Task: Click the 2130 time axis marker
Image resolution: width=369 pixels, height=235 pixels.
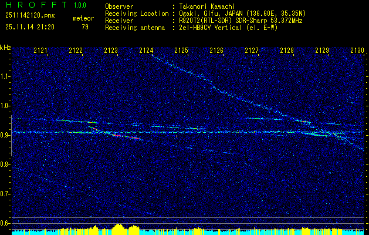Action: coord(357,51)
